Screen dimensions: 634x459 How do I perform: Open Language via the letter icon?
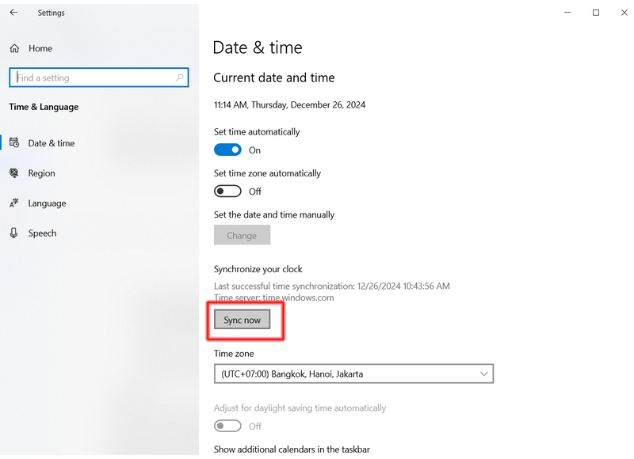click(14, 203)
